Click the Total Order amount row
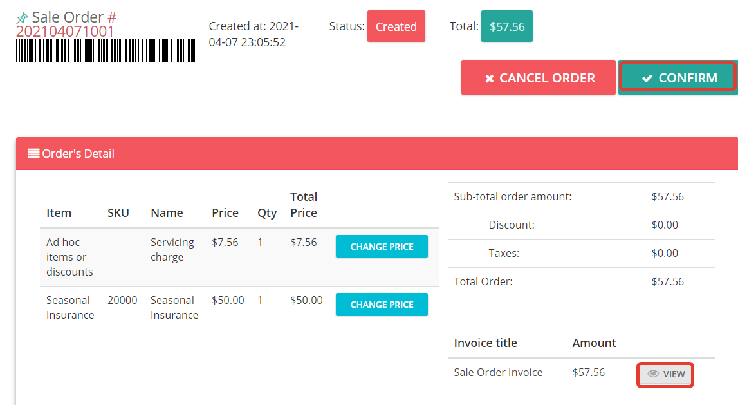 pos(581,281)
